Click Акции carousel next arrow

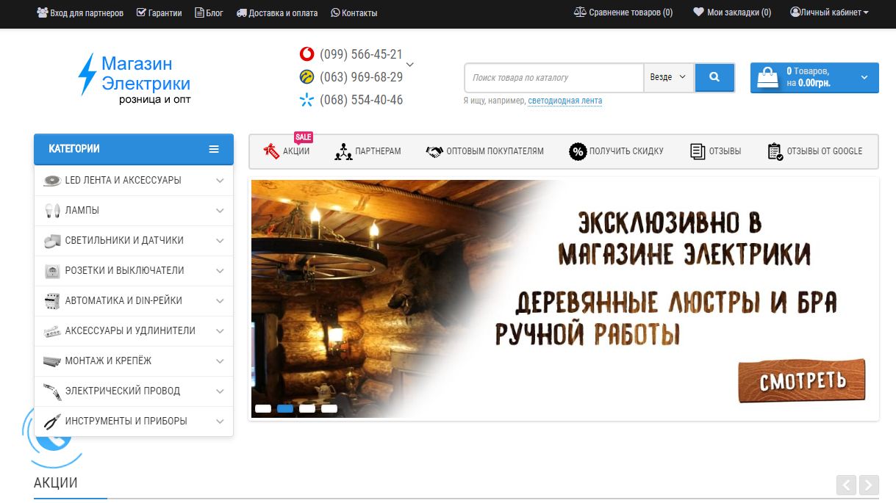pyautogui.click(x=869, y=485)
